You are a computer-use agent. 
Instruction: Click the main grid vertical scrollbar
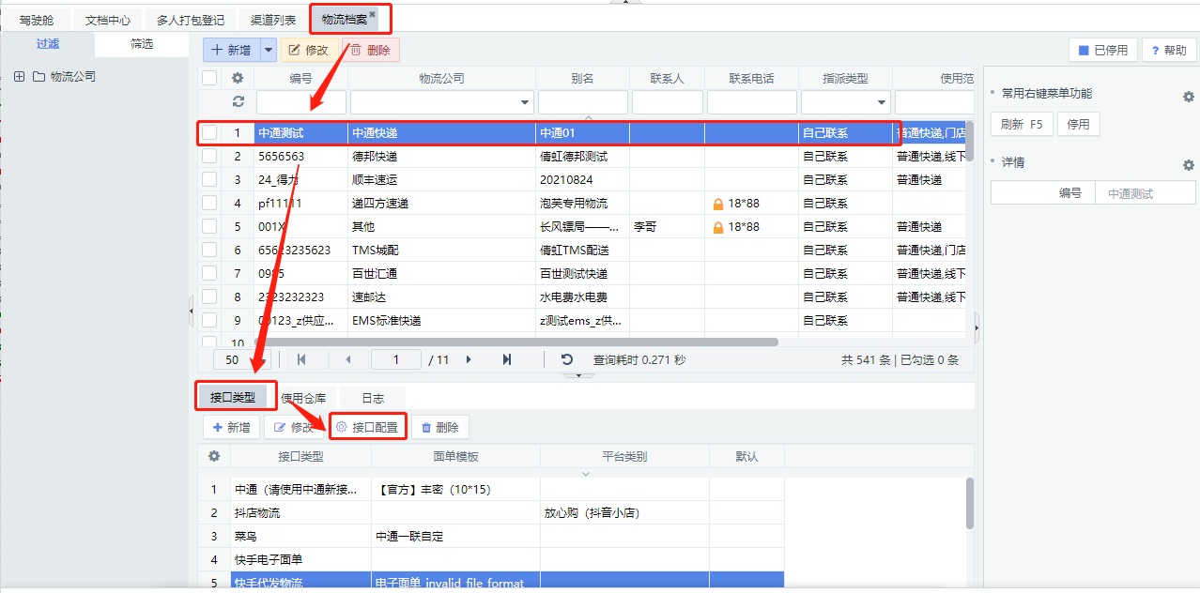point(969,141)
